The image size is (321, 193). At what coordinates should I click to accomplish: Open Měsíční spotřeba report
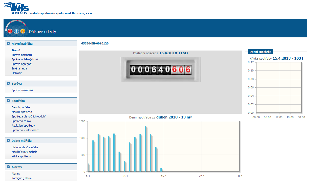(22, 112)
